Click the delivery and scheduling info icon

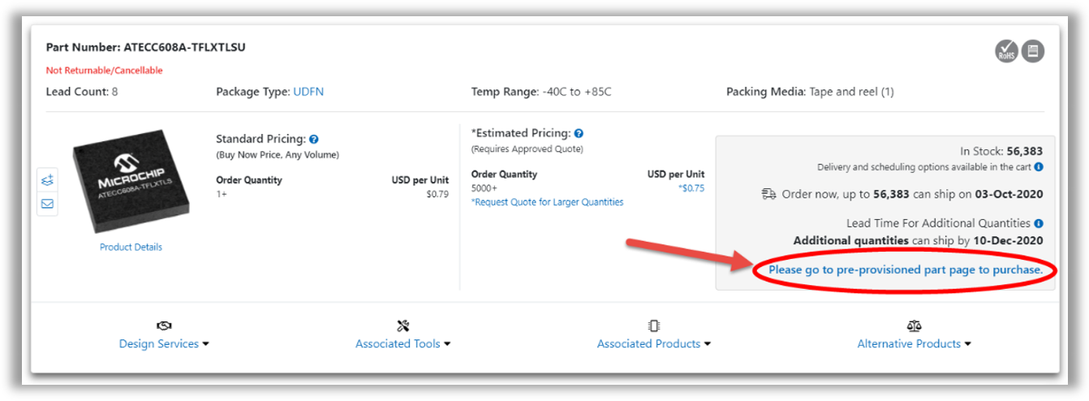click(1039, 167)
